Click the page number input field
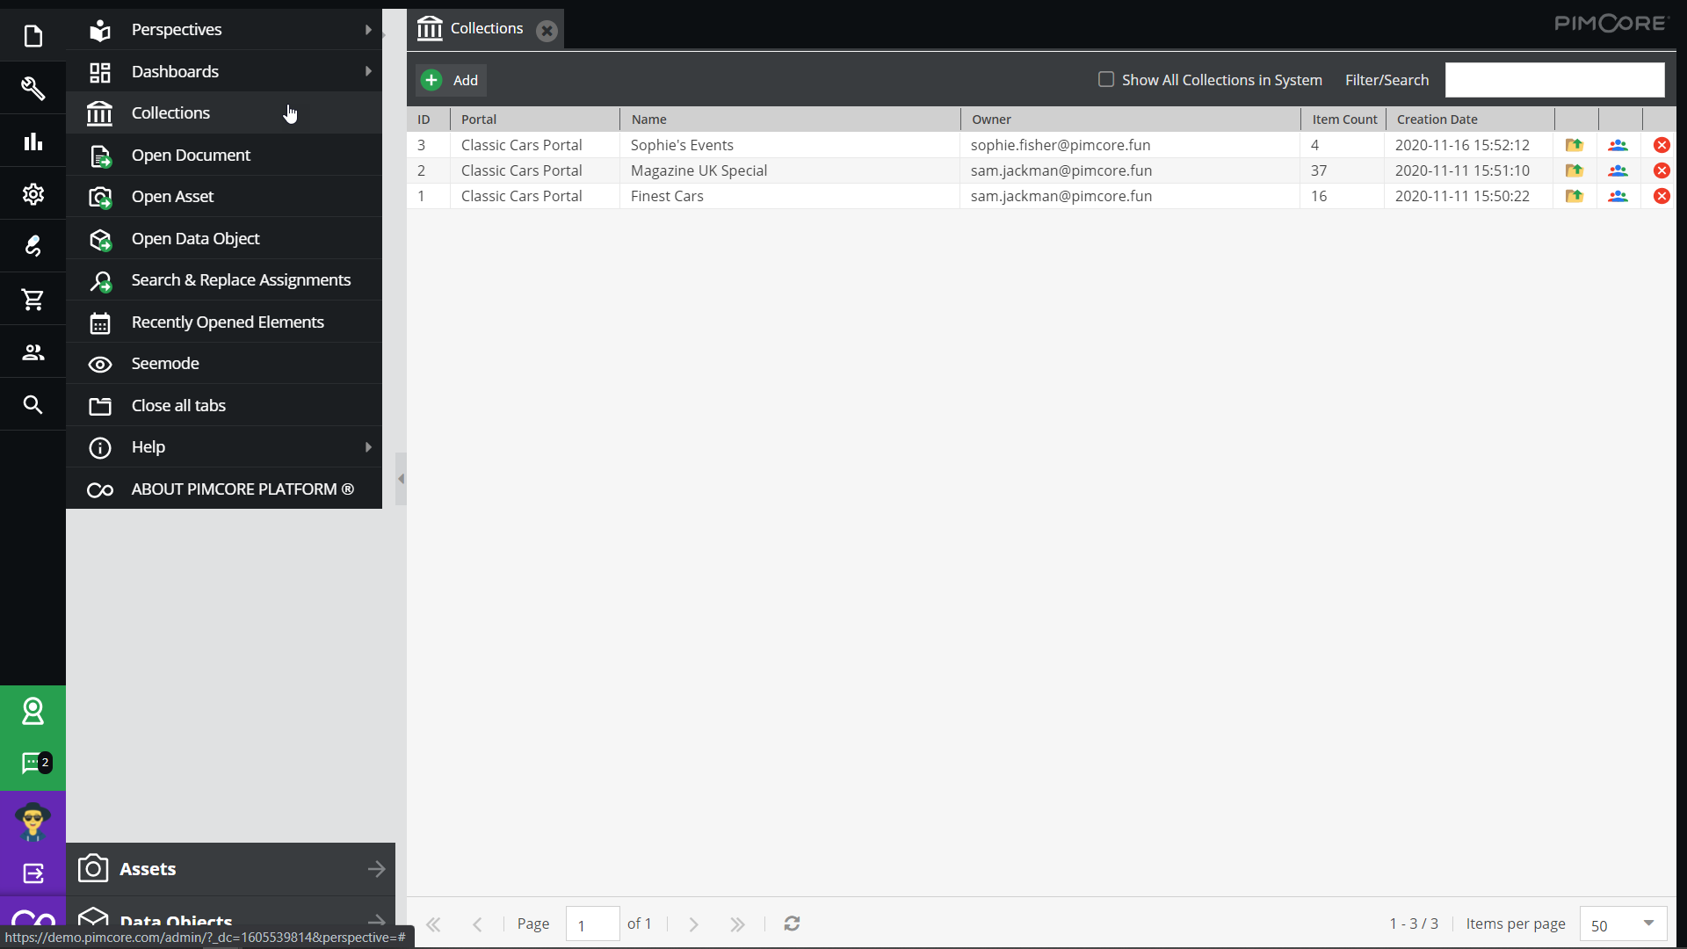 [x=592, y=924]
